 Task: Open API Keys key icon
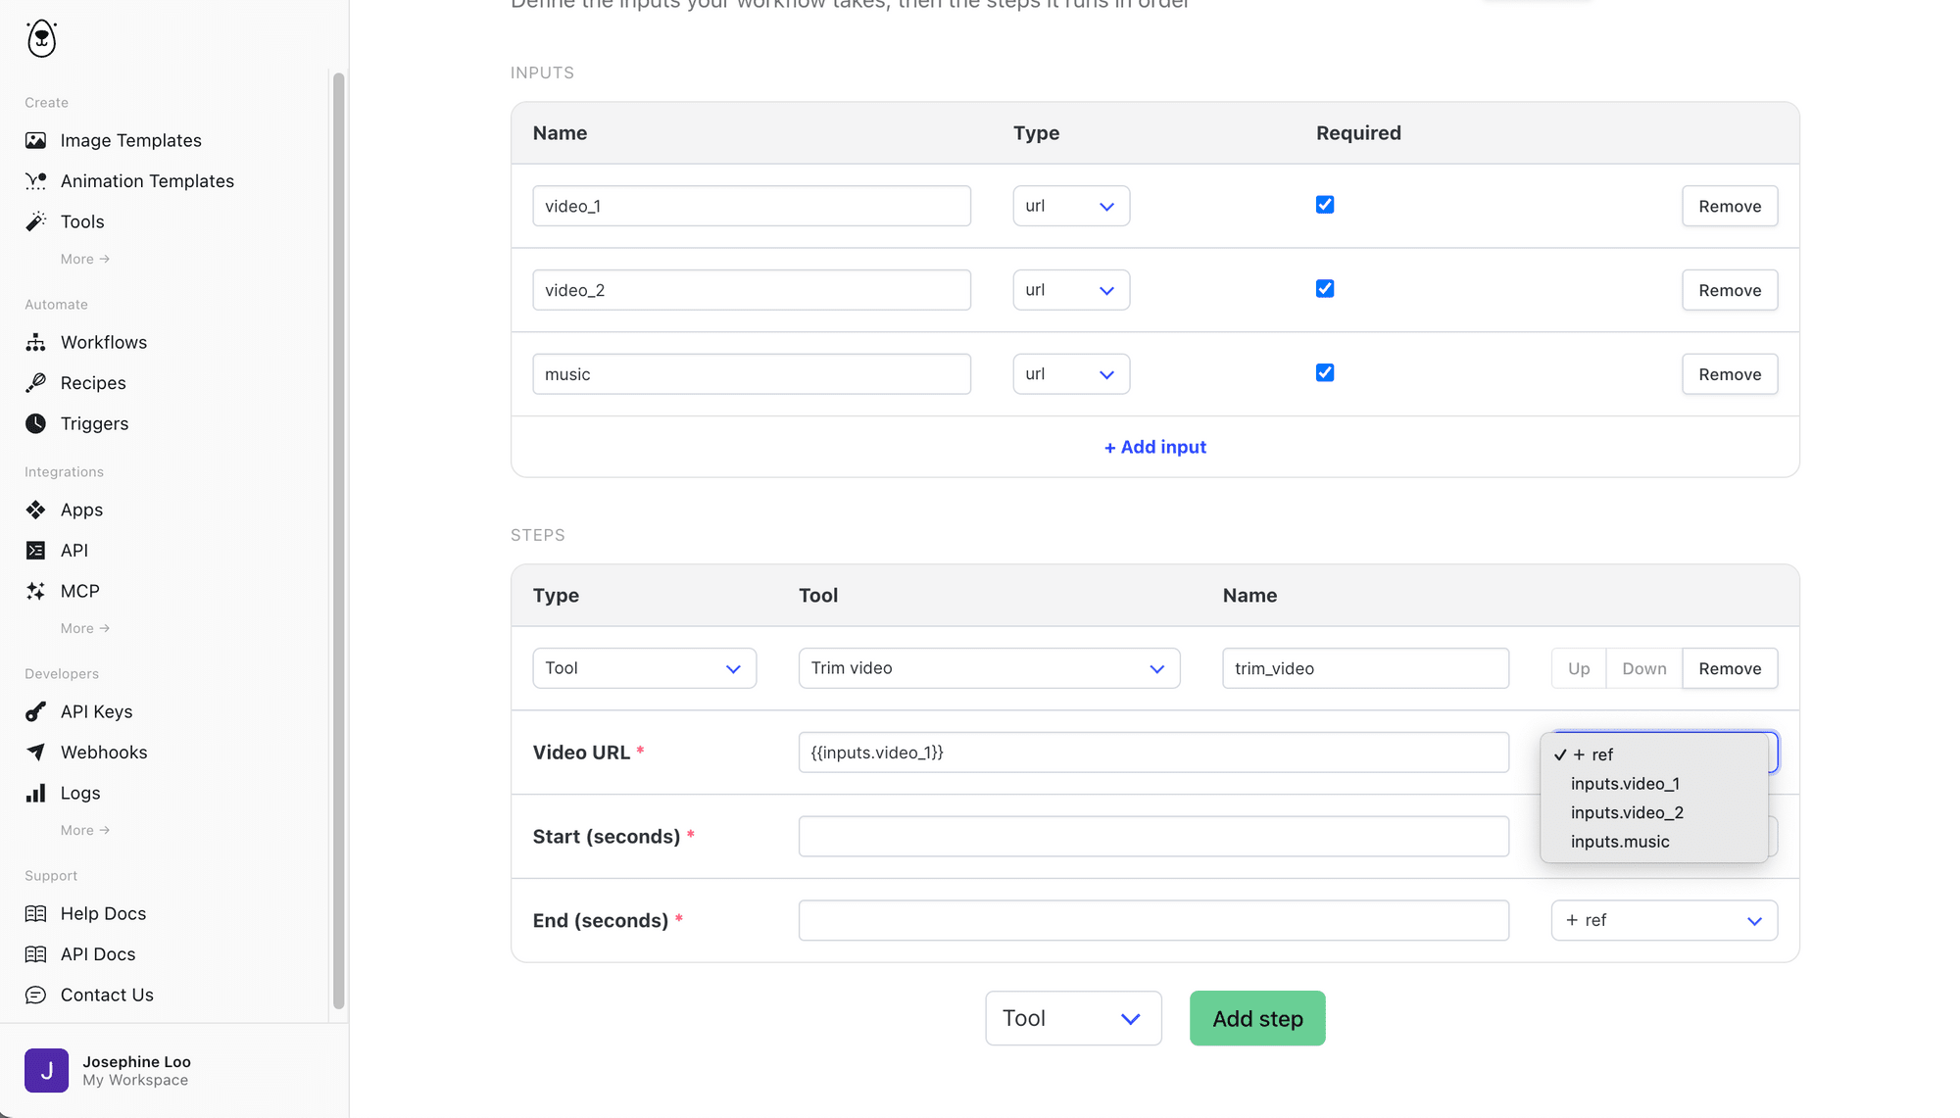click(35, 711)
